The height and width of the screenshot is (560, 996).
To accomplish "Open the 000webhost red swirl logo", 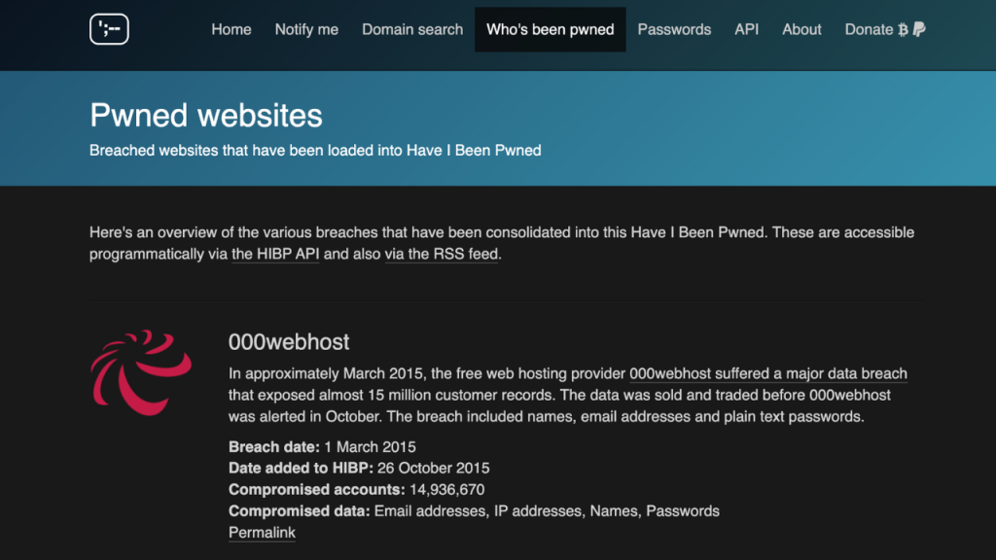I will tap(141, 372).
